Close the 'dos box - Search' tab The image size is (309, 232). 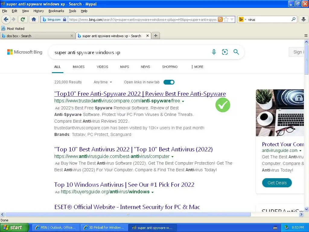point(72,36)
